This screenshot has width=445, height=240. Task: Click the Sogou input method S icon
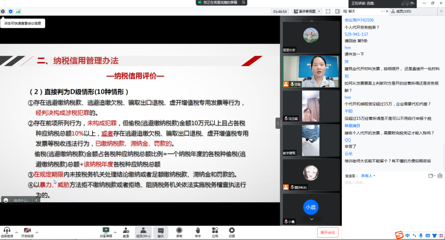point(399,235)
